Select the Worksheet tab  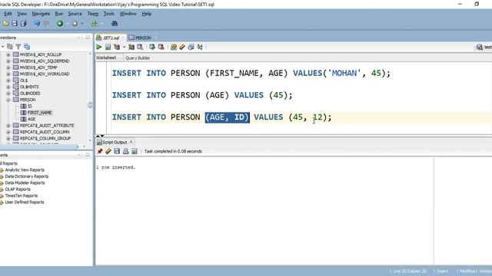[x=106, y=58]
